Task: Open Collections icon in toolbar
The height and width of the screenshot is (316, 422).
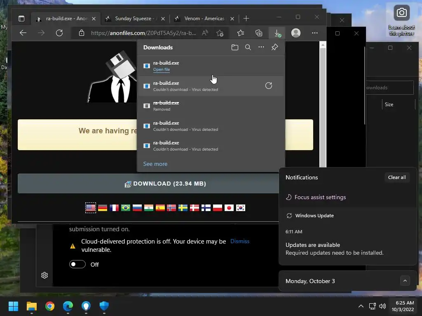Action: [259, 33]
